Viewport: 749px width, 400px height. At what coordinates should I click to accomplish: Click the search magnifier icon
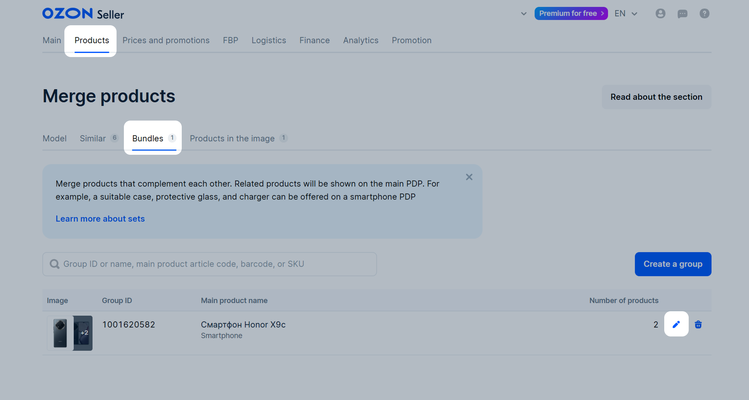[x=54, y=264]
